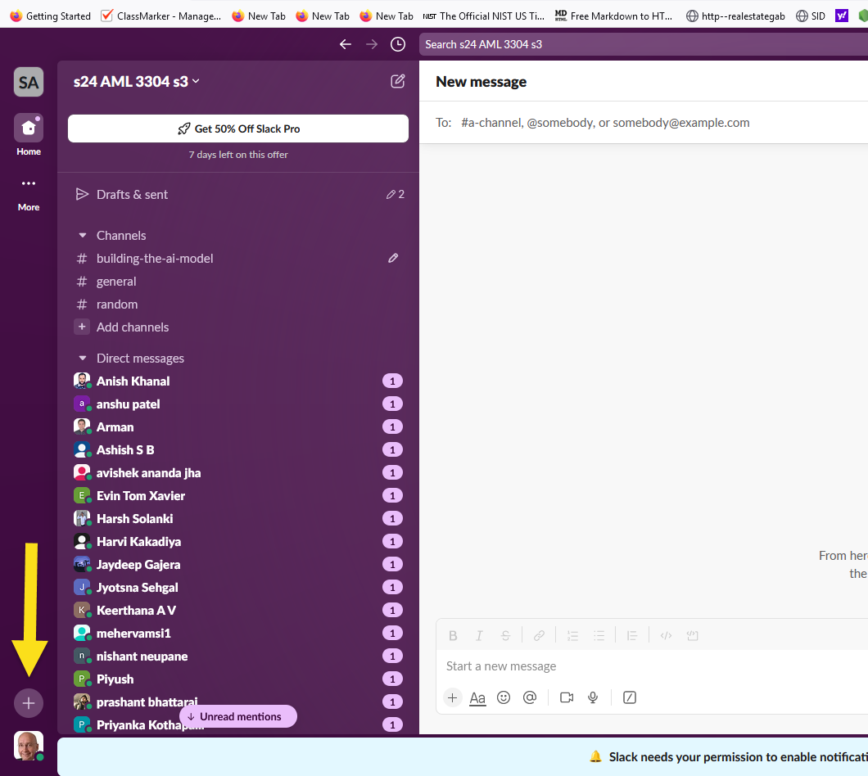Click Add channels

pyautogui.click(x=238, y=327)
